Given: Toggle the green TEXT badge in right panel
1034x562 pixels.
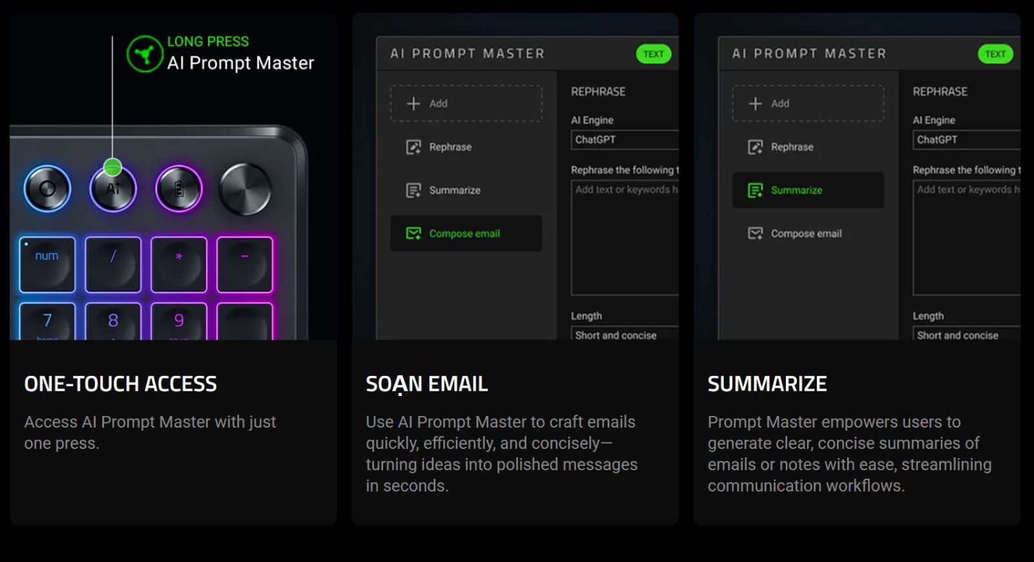Looking at the screenshot, I should pos(995,54).
